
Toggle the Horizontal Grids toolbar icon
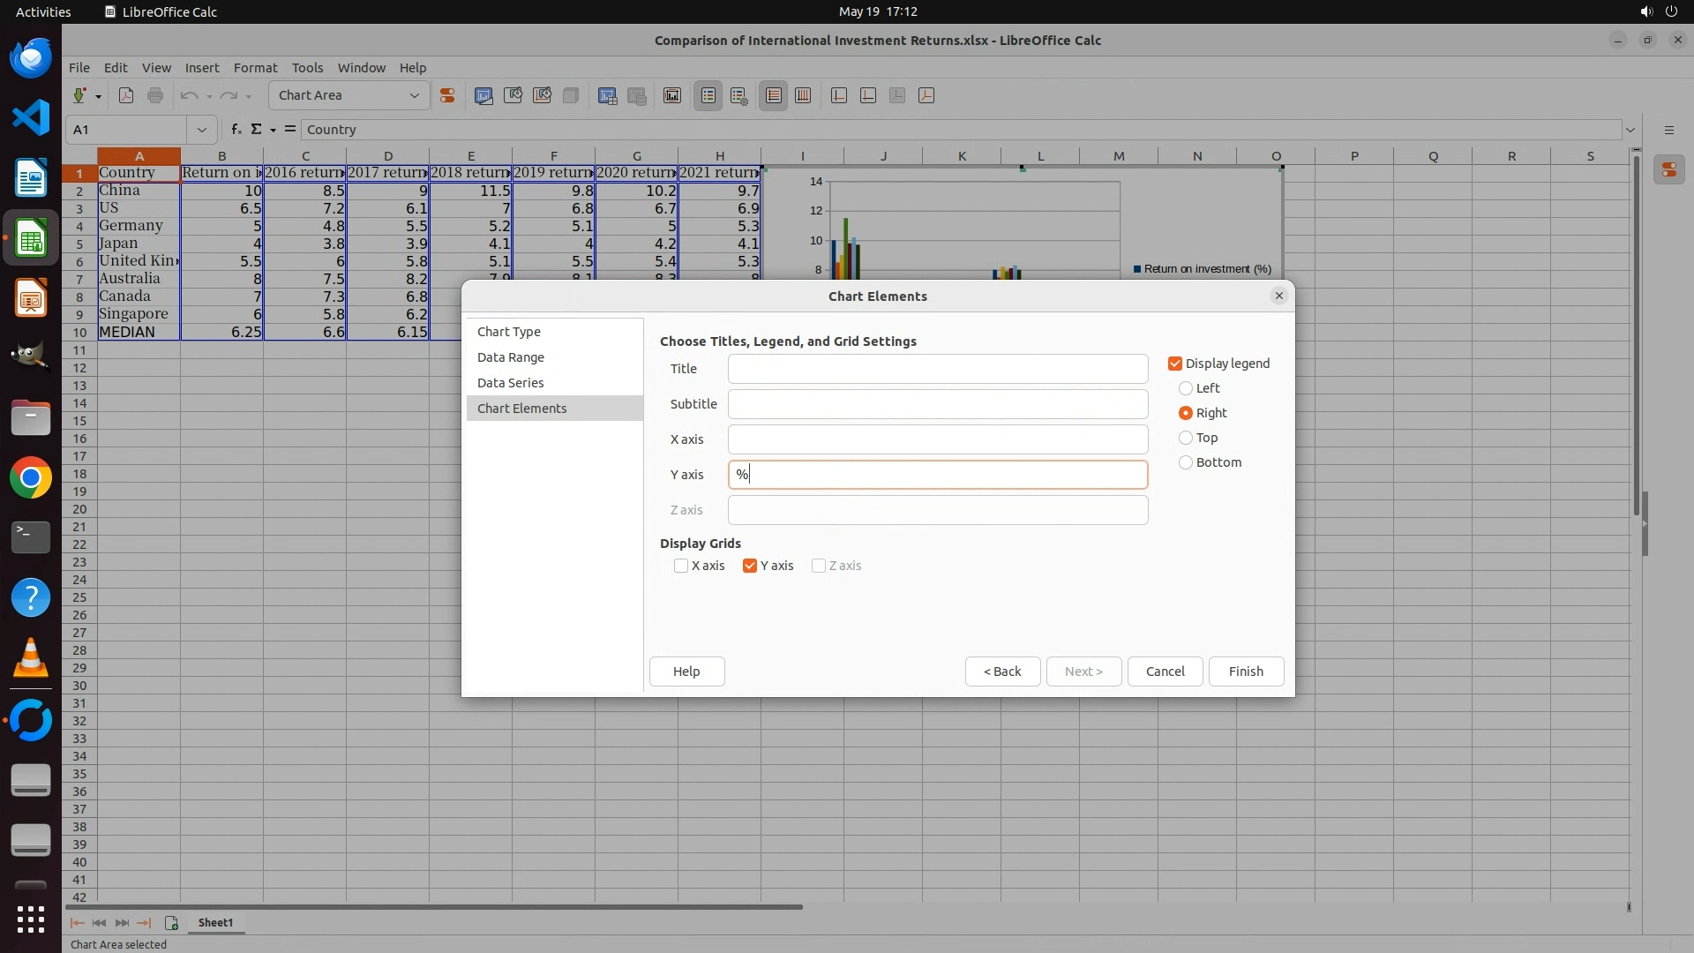pyautogui.click(x=774, y=95)
